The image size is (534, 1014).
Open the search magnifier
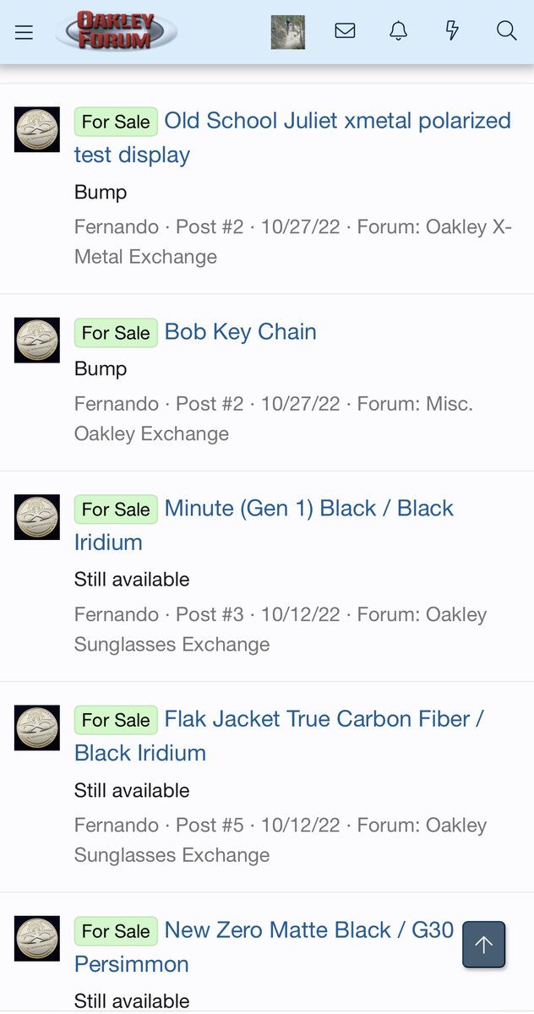(506, 31)
